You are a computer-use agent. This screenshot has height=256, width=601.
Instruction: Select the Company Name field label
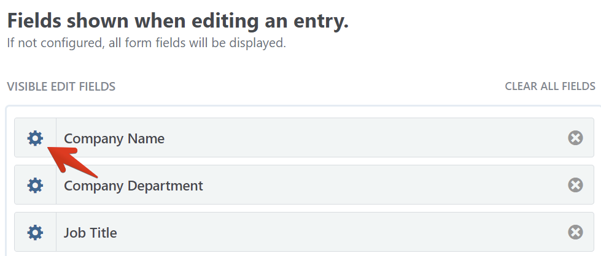pyautogui.click(x=114, y=138)
